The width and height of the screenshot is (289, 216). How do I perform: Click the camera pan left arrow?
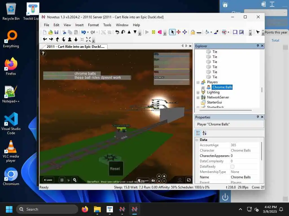point(45,39)
